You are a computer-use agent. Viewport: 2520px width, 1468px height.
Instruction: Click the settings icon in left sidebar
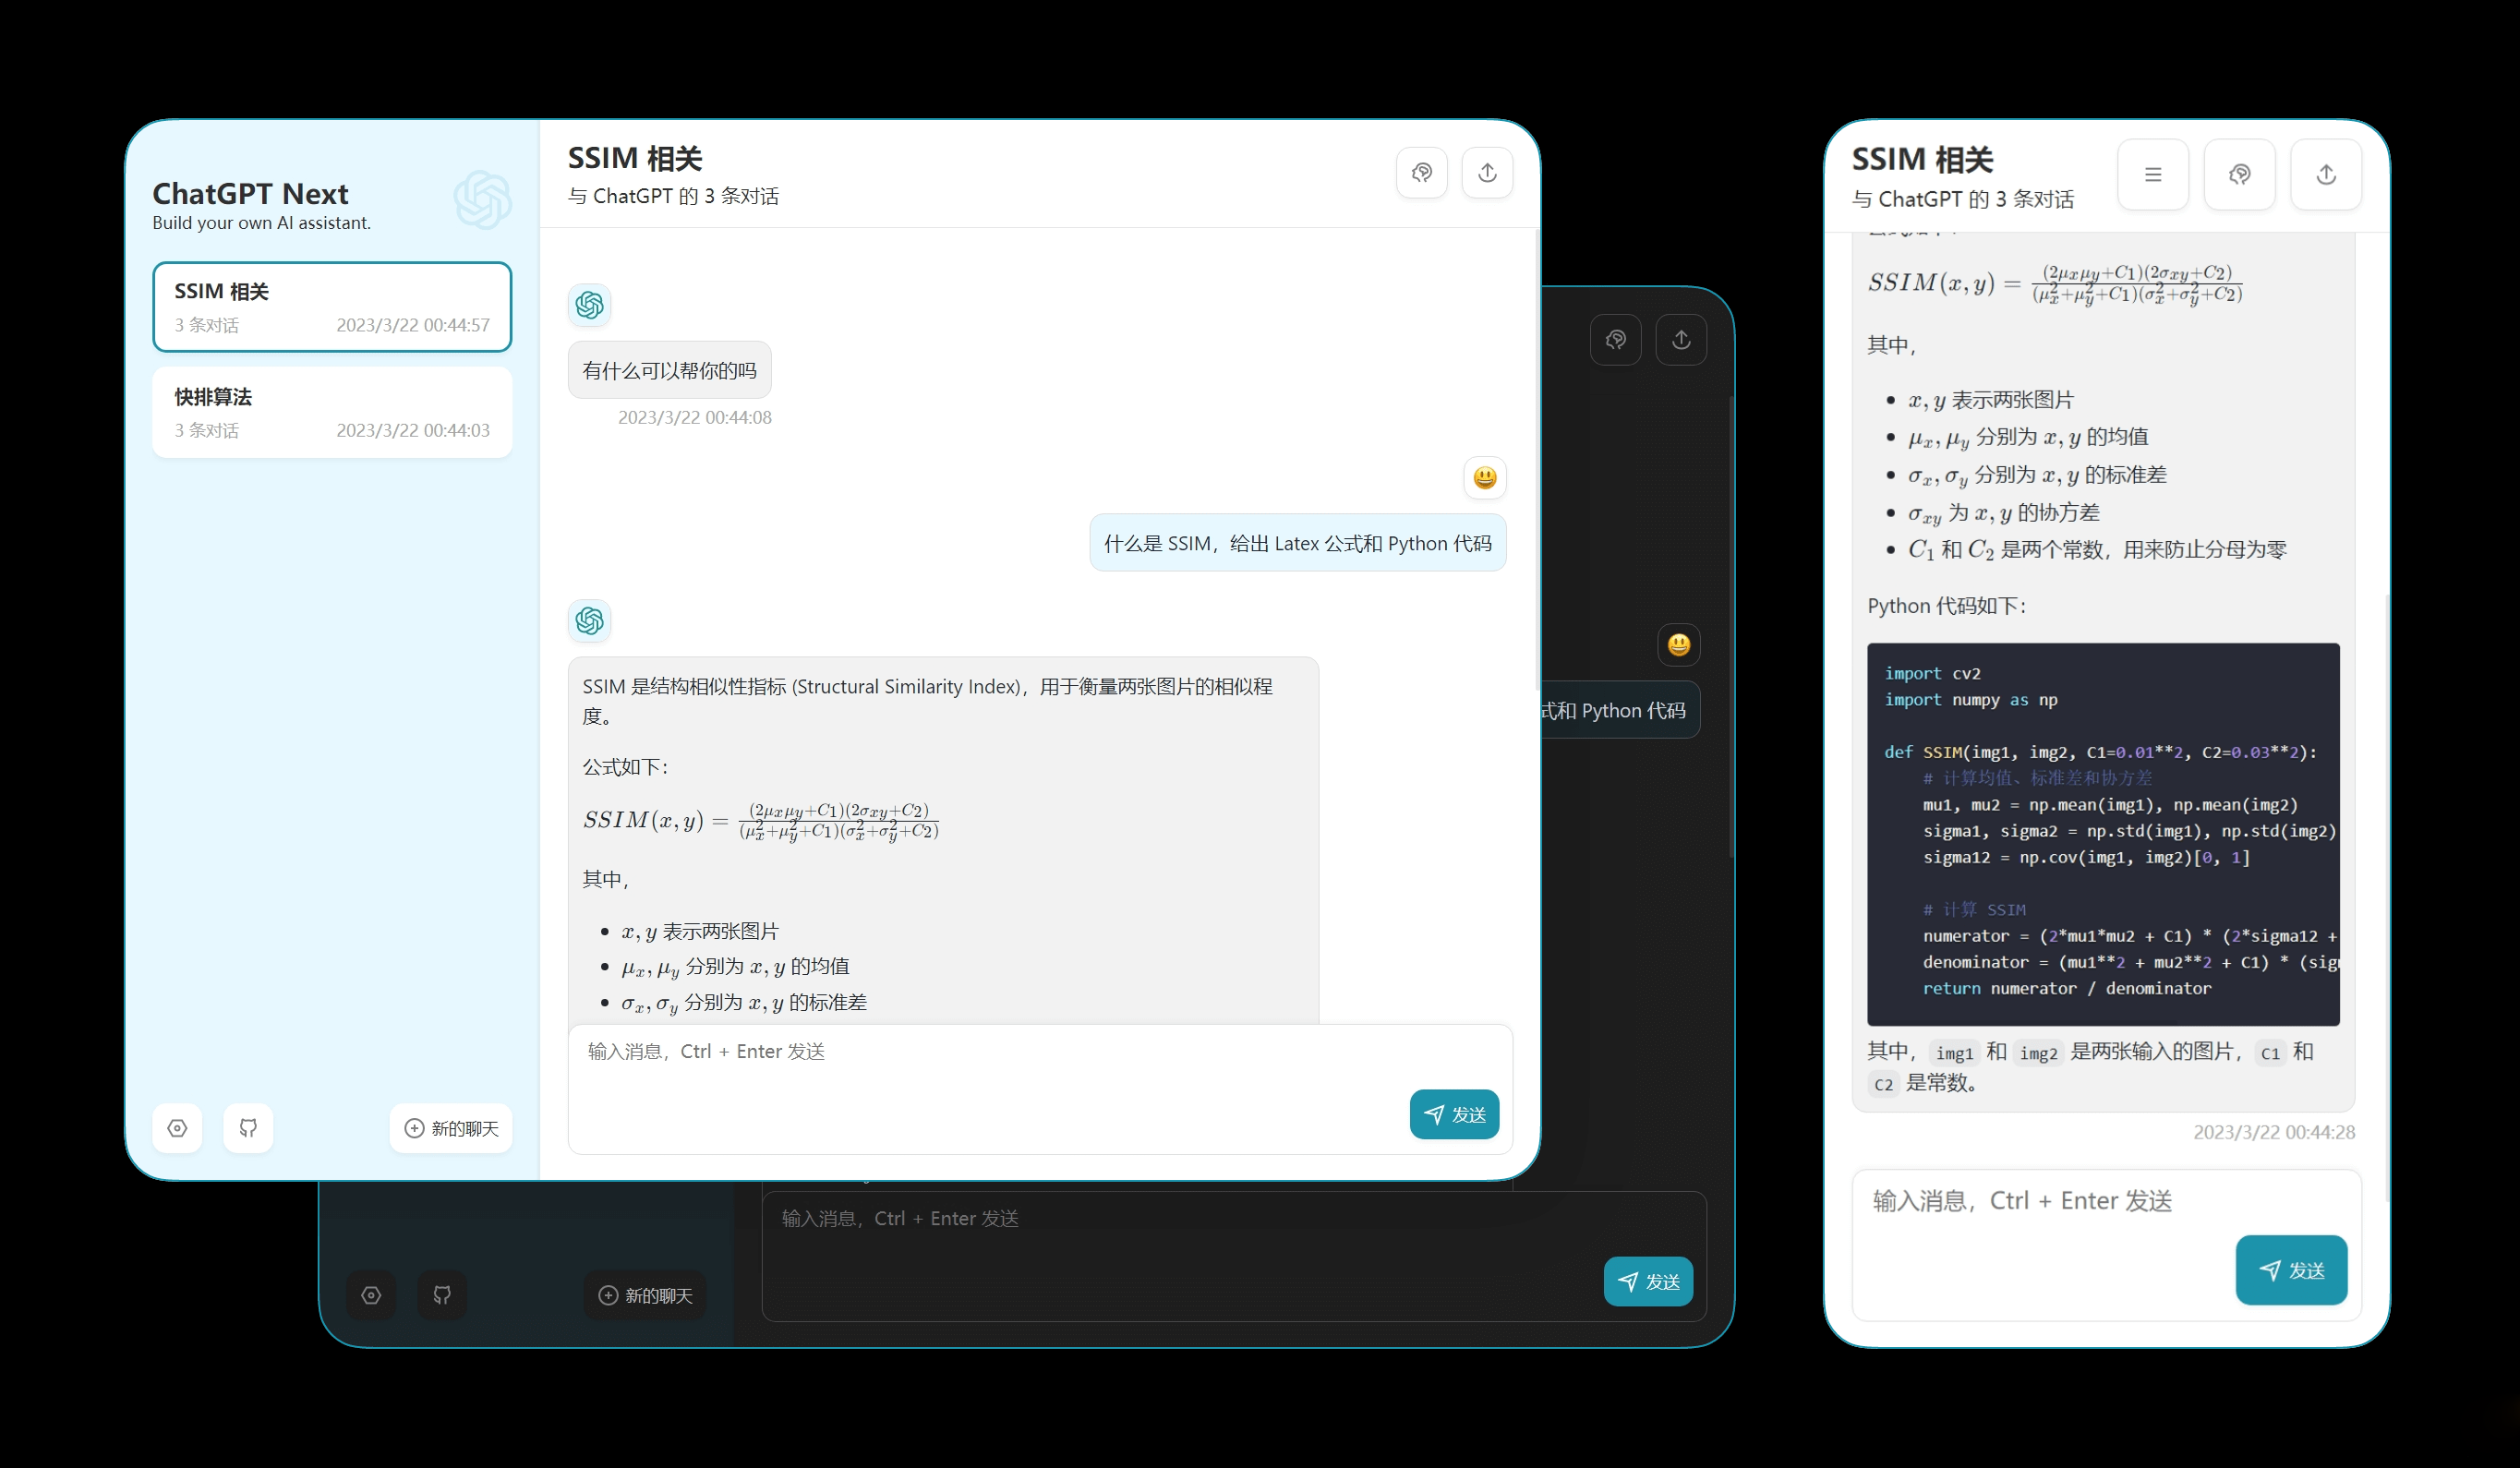pos(176,1127)
